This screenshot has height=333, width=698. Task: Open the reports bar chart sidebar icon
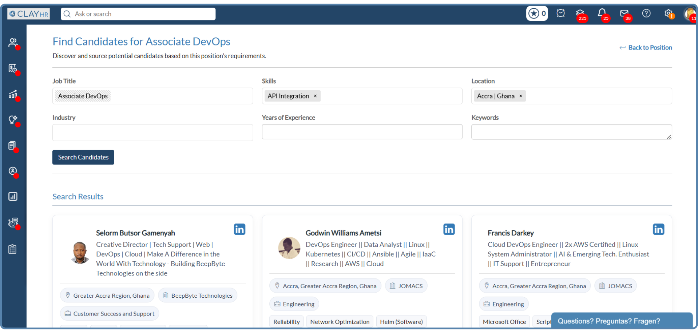click(13, 197)
